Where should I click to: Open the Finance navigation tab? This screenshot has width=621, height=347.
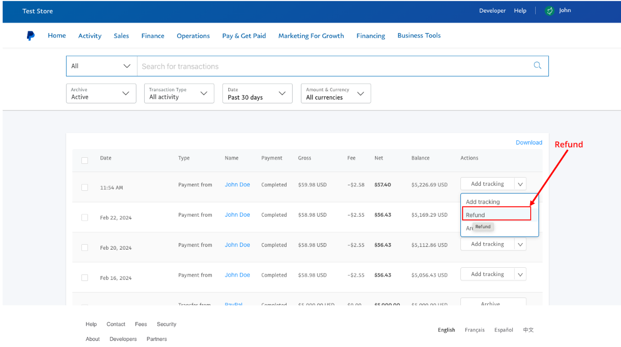click(x=152, y=36)
